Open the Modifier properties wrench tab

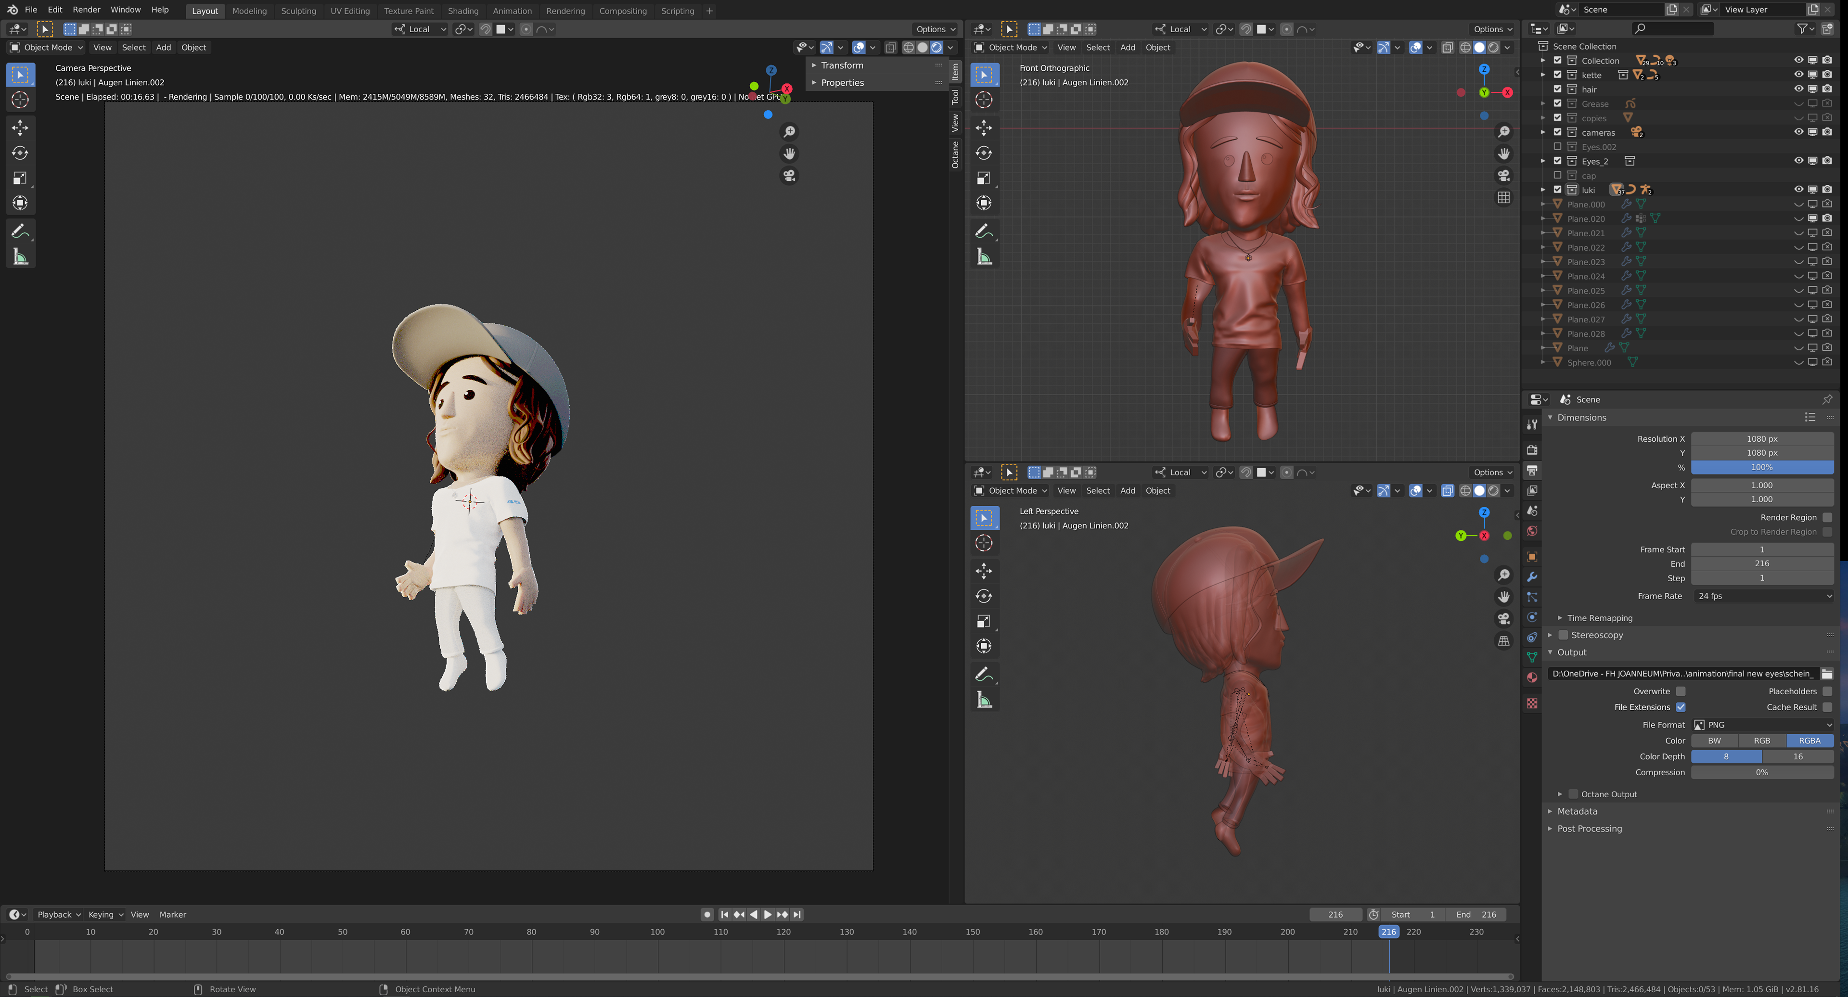1532,576
